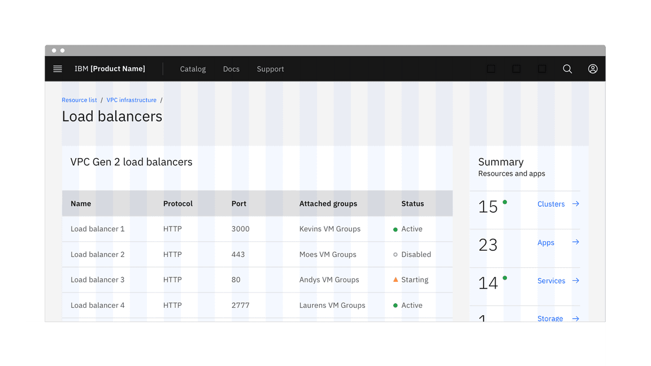The height and width of the screenshot is (366, 651).
Task: Open the user profile avatar icon
Action: tap(593, 69)
